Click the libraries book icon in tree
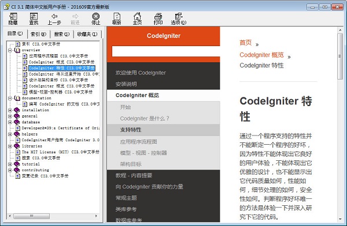The width and height of the screenshot is (347, 226). coord(17,146)
